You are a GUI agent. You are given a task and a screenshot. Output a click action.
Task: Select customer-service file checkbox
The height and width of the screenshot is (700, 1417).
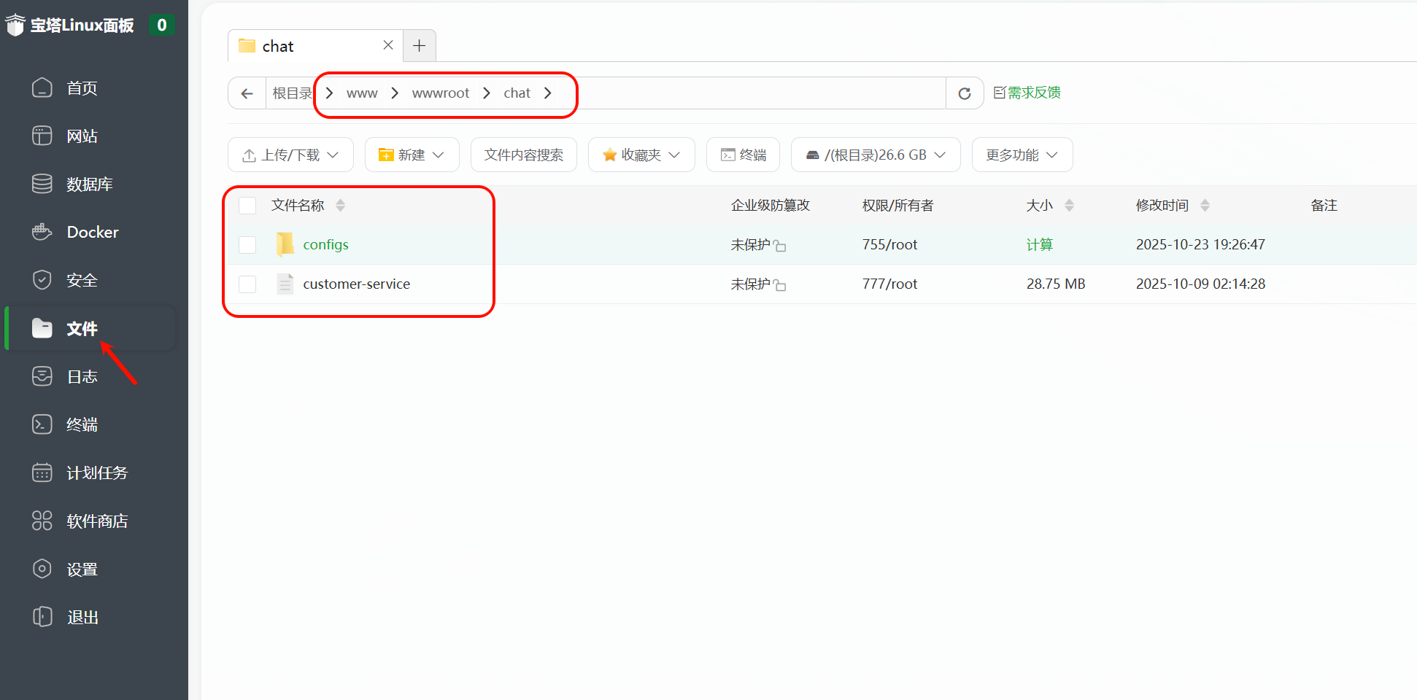(247, 284)
